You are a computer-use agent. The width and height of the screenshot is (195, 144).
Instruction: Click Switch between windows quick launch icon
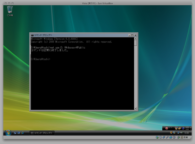coord(19,133)
